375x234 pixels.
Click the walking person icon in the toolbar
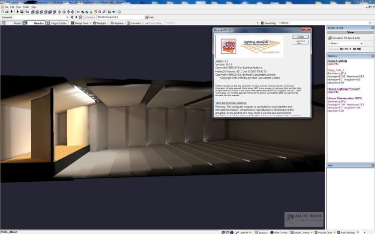pyautogui.click(x=91, y=12)
